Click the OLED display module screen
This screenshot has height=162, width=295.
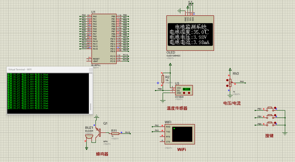point(190,35)
